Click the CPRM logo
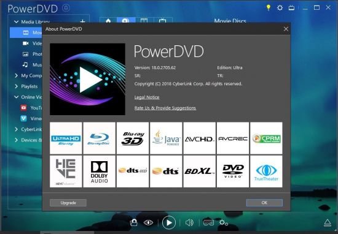This screenshot has height=234, width=338. tap(266, 138)
